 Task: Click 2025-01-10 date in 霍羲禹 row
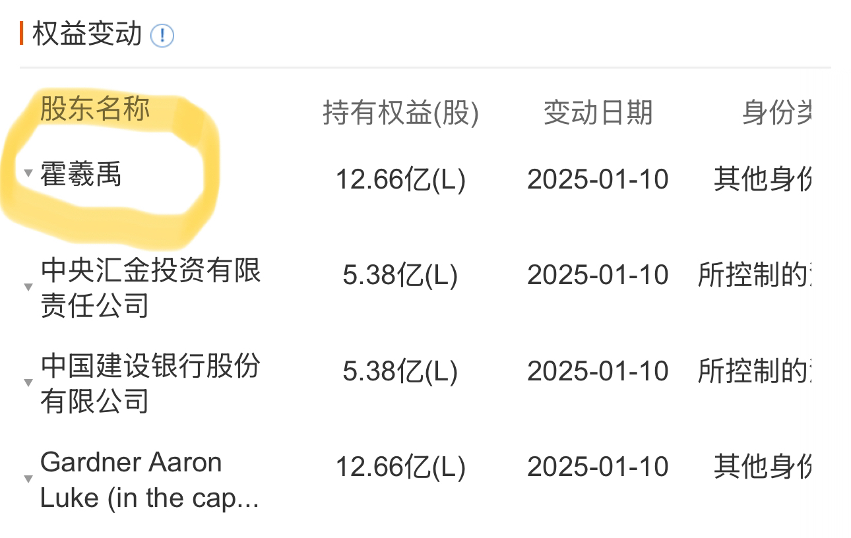click(598, 179)
